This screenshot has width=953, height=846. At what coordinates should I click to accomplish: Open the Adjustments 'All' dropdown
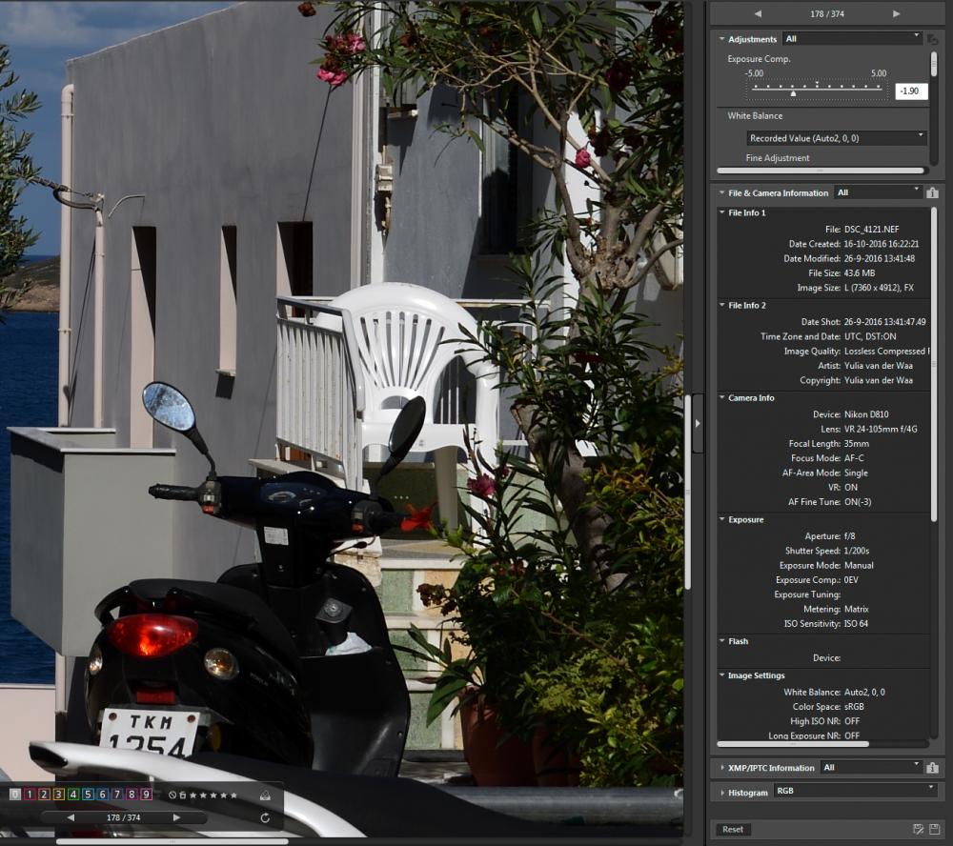pyautogui.click(x=852, y=39)
